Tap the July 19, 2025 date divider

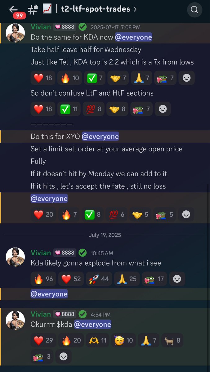point(105,235)
